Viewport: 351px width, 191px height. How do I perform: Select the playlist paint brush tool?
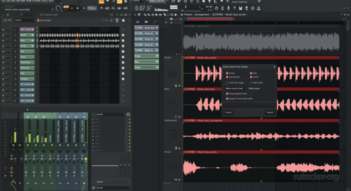pos(149,14)
